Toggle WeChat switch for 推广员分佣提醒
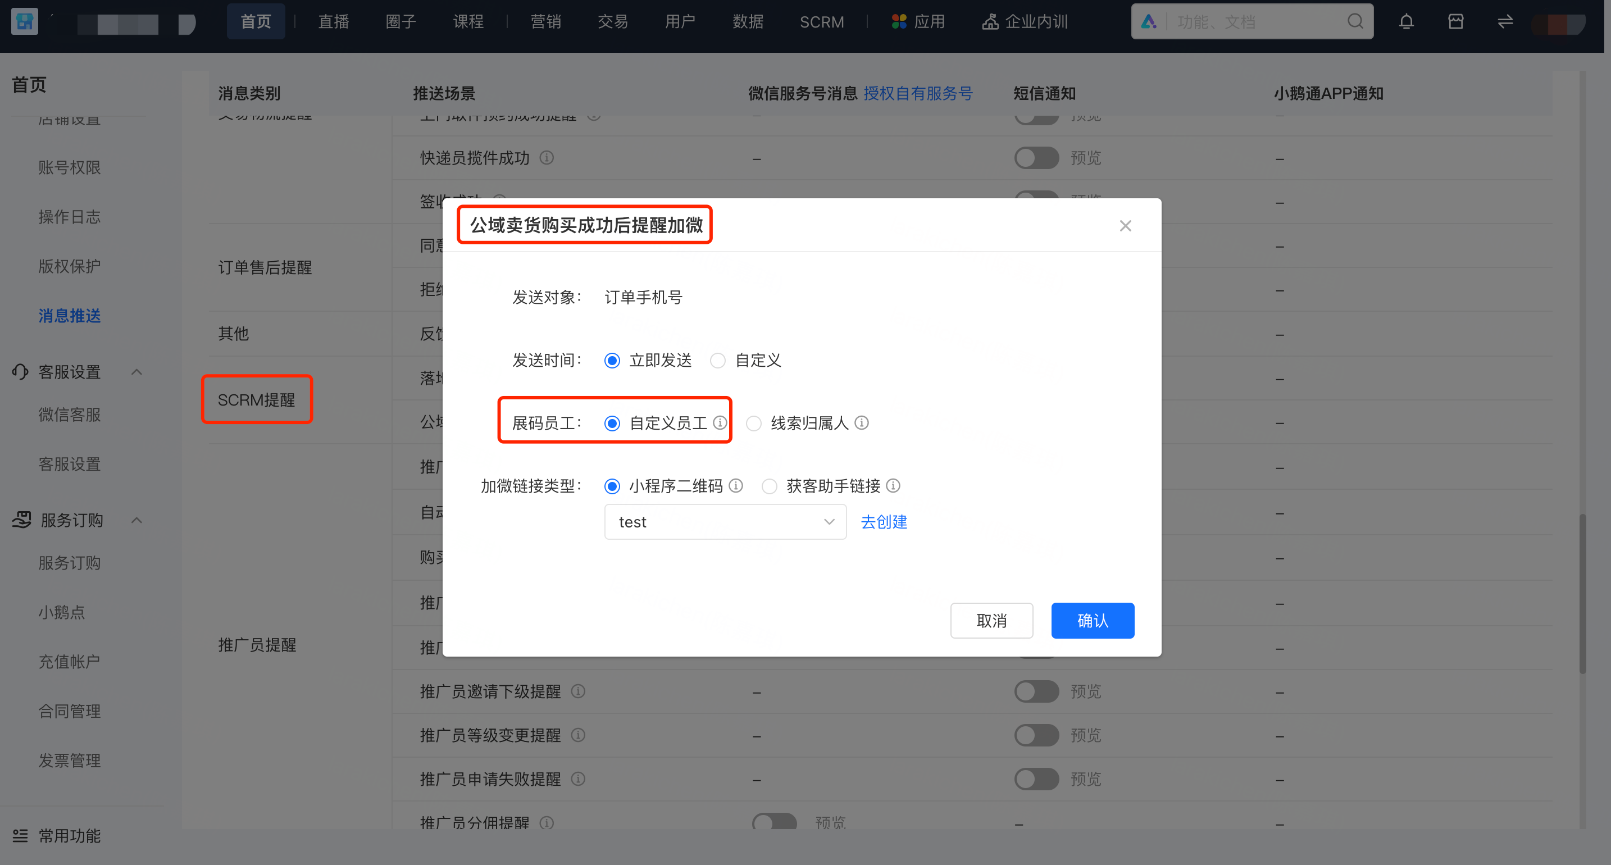The width and height of the screenshot is (1611, 865). click(x=774, y=821)
